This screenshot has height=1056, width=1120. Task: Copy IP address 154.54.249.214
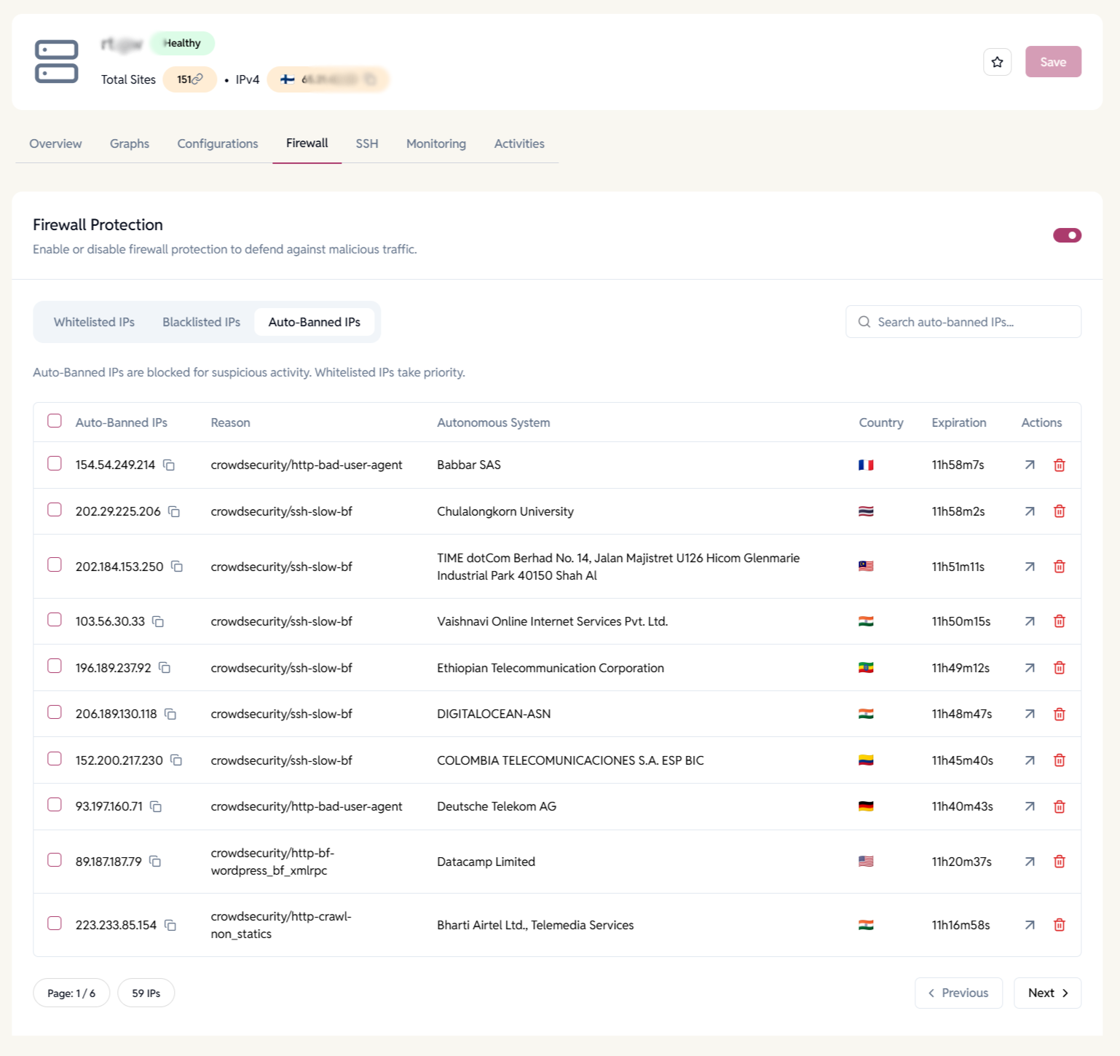tap(169, 465)
